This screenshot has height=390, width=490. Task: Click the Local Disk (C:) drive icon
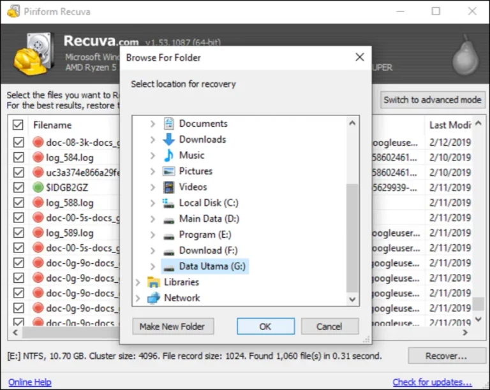tap(168, 203)
